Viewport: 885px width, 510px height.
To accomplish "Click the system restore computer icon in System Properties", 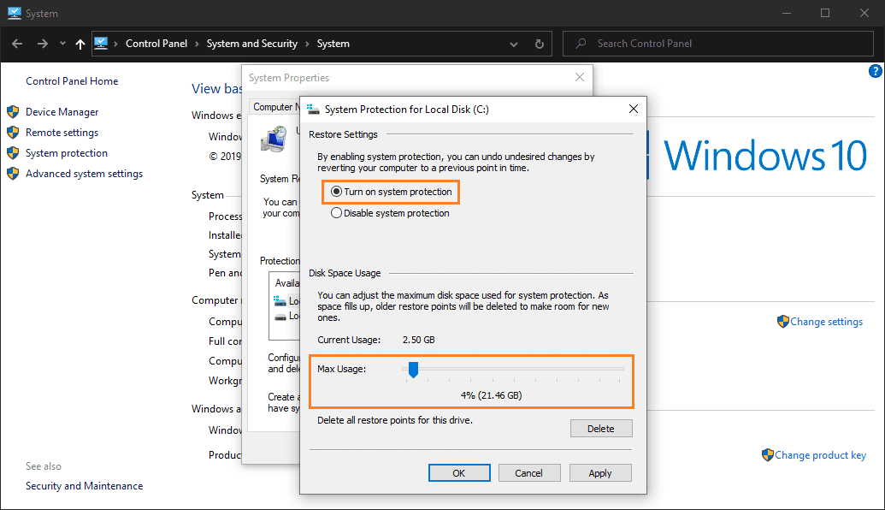I will point(274,139).
